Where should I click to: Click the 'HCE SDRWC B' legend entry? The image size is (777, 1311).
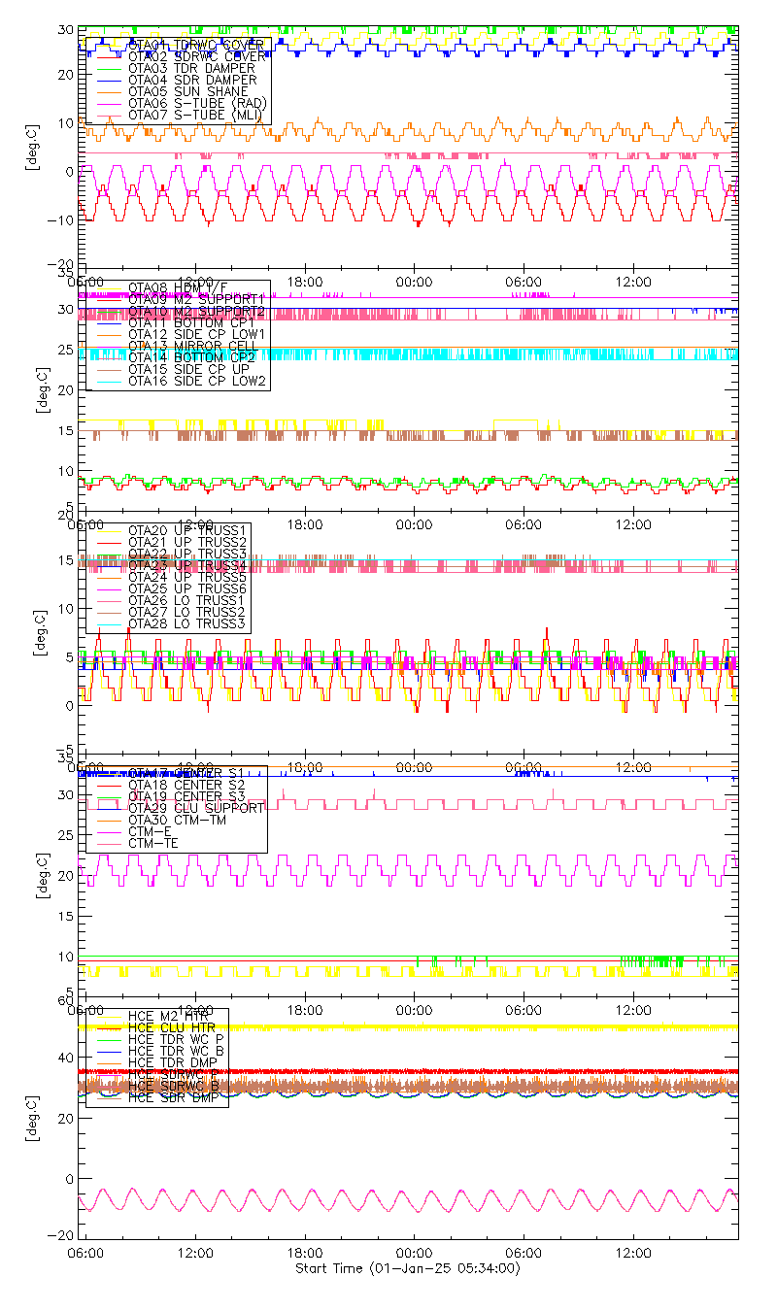click(172, 1086)
